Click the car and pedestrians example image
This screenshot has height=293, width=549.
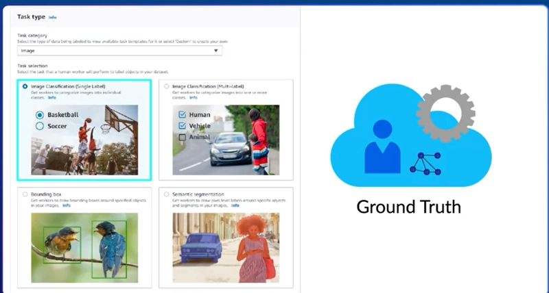pyautogui.click(x=226, y=140)
